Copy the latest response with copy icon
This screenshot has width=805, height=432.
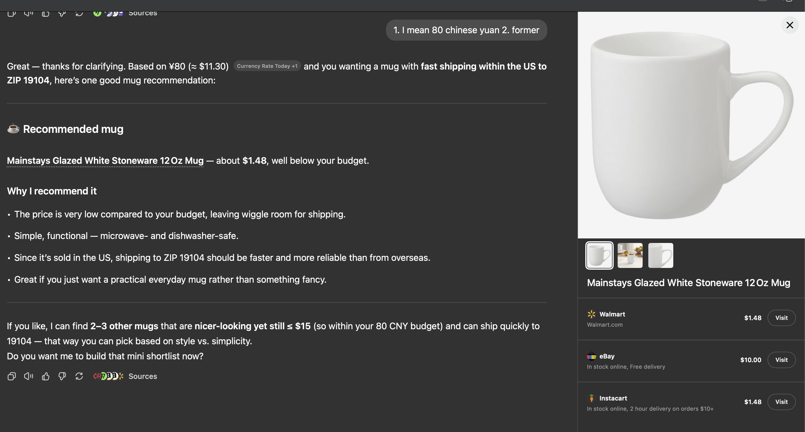[12, 376]
